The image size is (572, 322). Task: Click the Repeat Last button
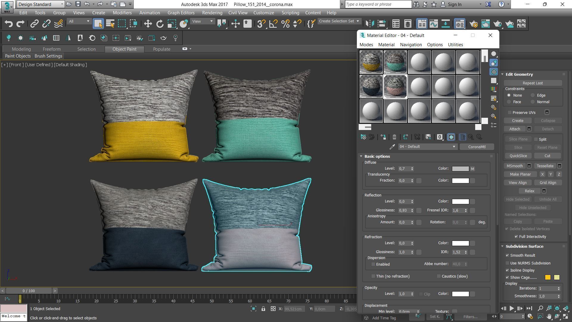tap(532, 83)
